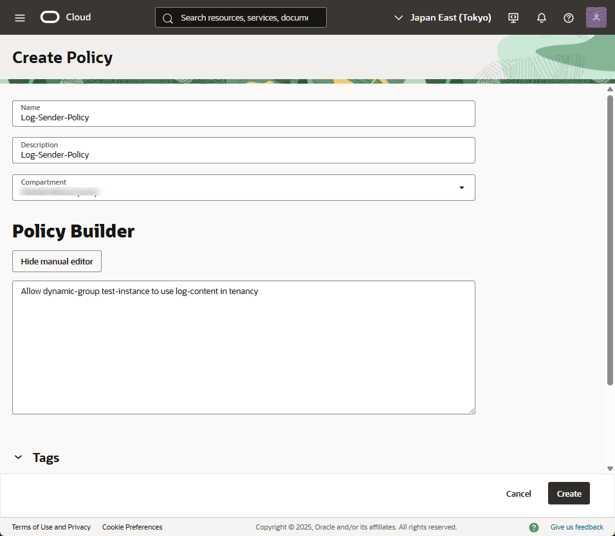Click Hide manual editor button

pyautogui.click(x=57, y=261)
